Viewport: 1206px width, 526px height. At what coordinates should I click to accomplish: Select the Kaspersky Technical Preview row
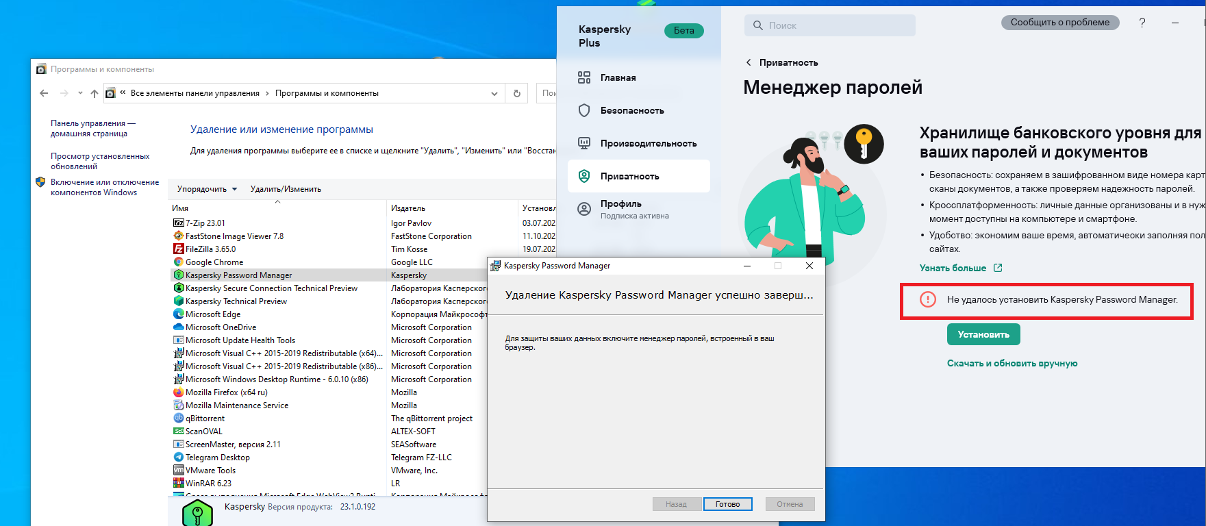coord(236,301)
